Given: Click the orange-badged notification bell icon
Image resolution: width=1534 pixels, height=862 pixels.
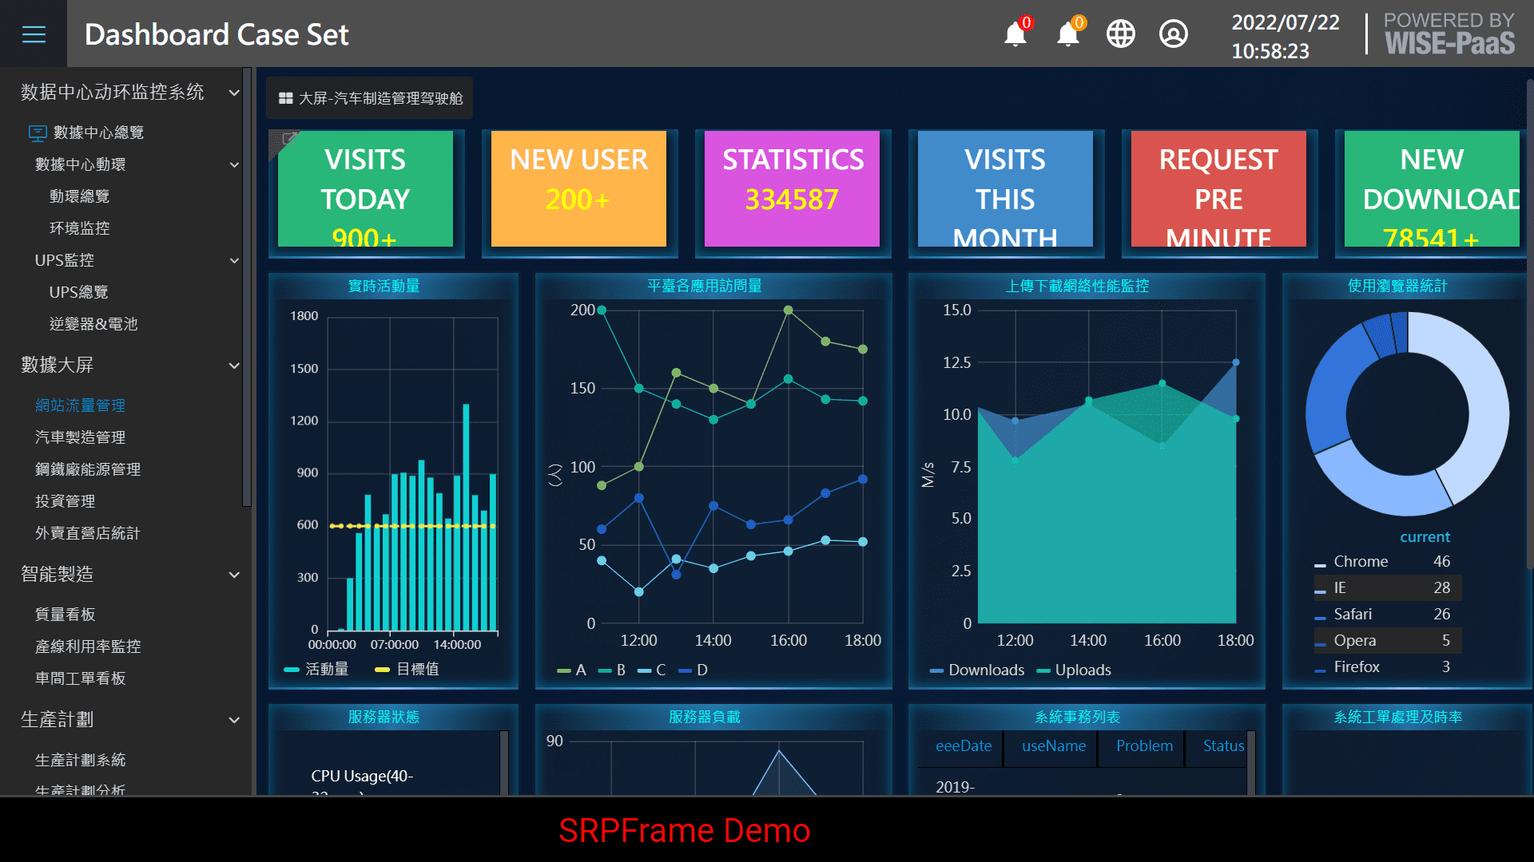Looking at the screenshot, I should pos(1068,34).
